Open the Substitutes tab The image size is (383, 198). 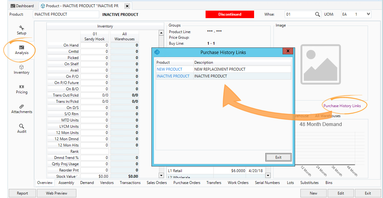pyautogui.click(x=309, y=183)
